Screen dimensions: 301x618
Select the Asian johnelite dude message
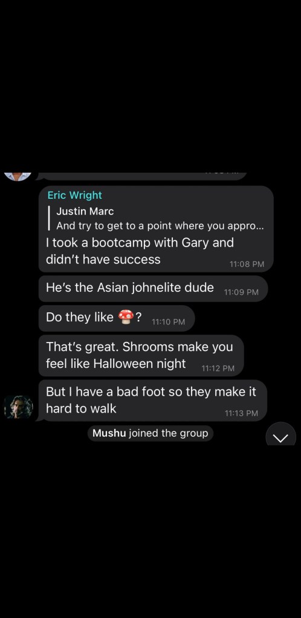coord(153,289)
